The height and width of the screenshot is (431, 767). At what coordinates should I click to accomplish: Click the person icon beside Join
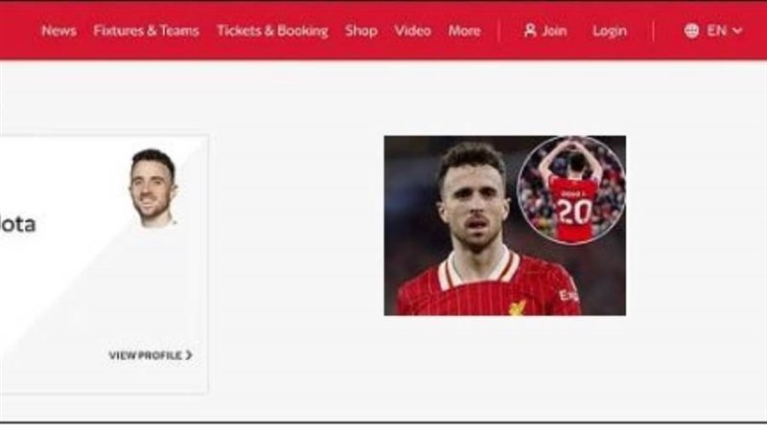[x=530, y=31]
